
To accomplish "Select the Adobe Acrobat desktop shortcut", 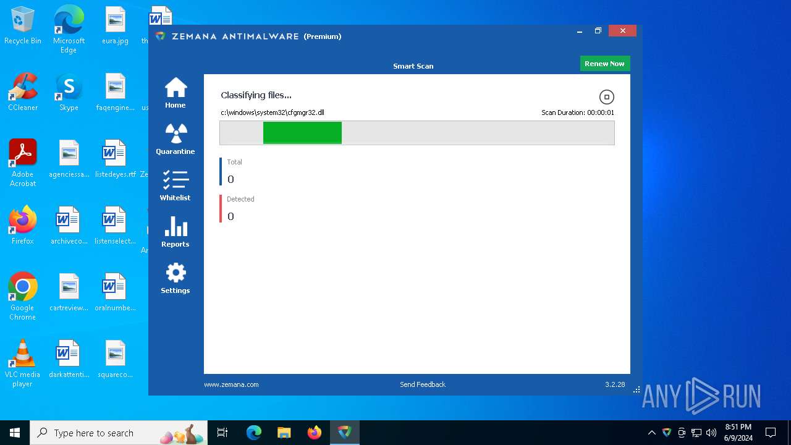I will [x=23, y=163].
